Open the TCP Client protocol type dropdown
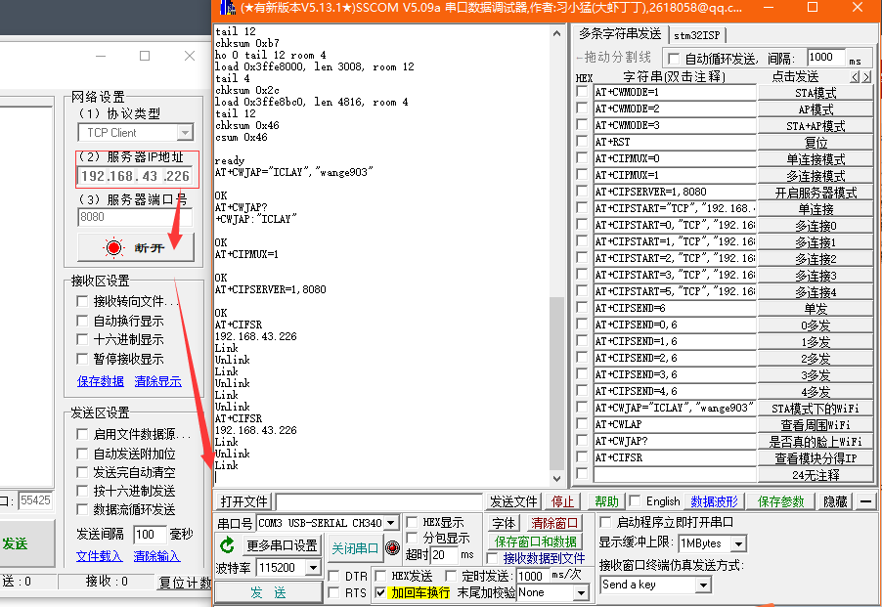This screenshot has height=607, width=882. click(x=185, y=133)
